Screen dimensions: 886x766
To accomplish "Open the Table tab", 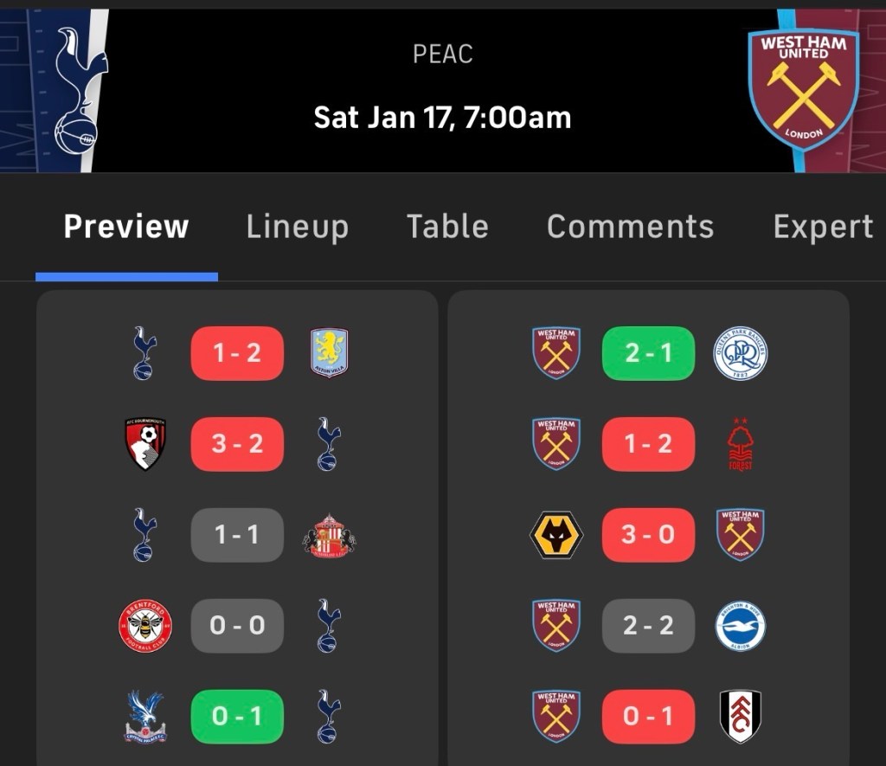I will (x=447, y=227).
